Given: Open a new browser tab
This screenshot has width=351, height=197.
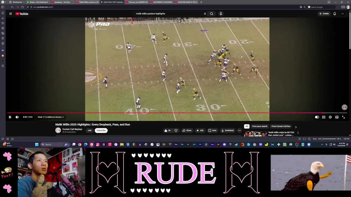Looking at the screenshot, I should 201,2.
